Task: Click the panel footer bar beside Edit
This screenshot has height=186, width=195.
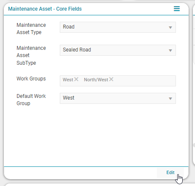Action: point(81,172)
